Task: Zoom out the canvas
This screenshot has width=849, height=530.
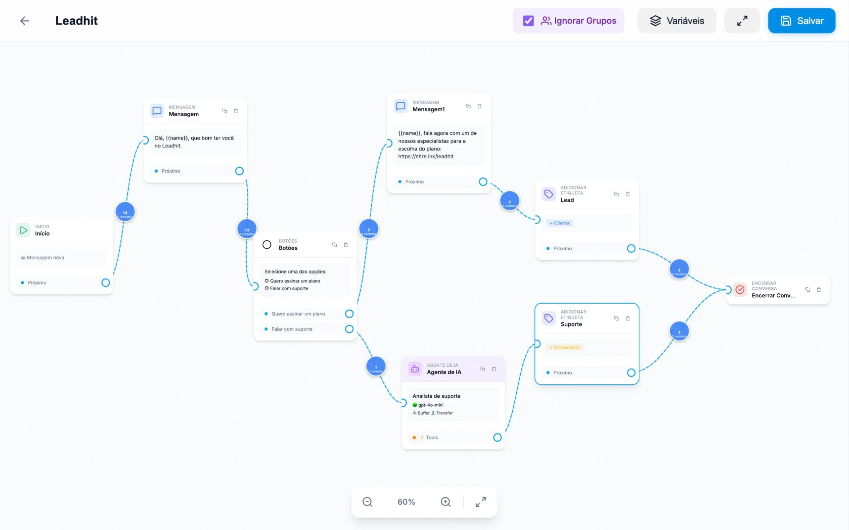Action: 367,502
